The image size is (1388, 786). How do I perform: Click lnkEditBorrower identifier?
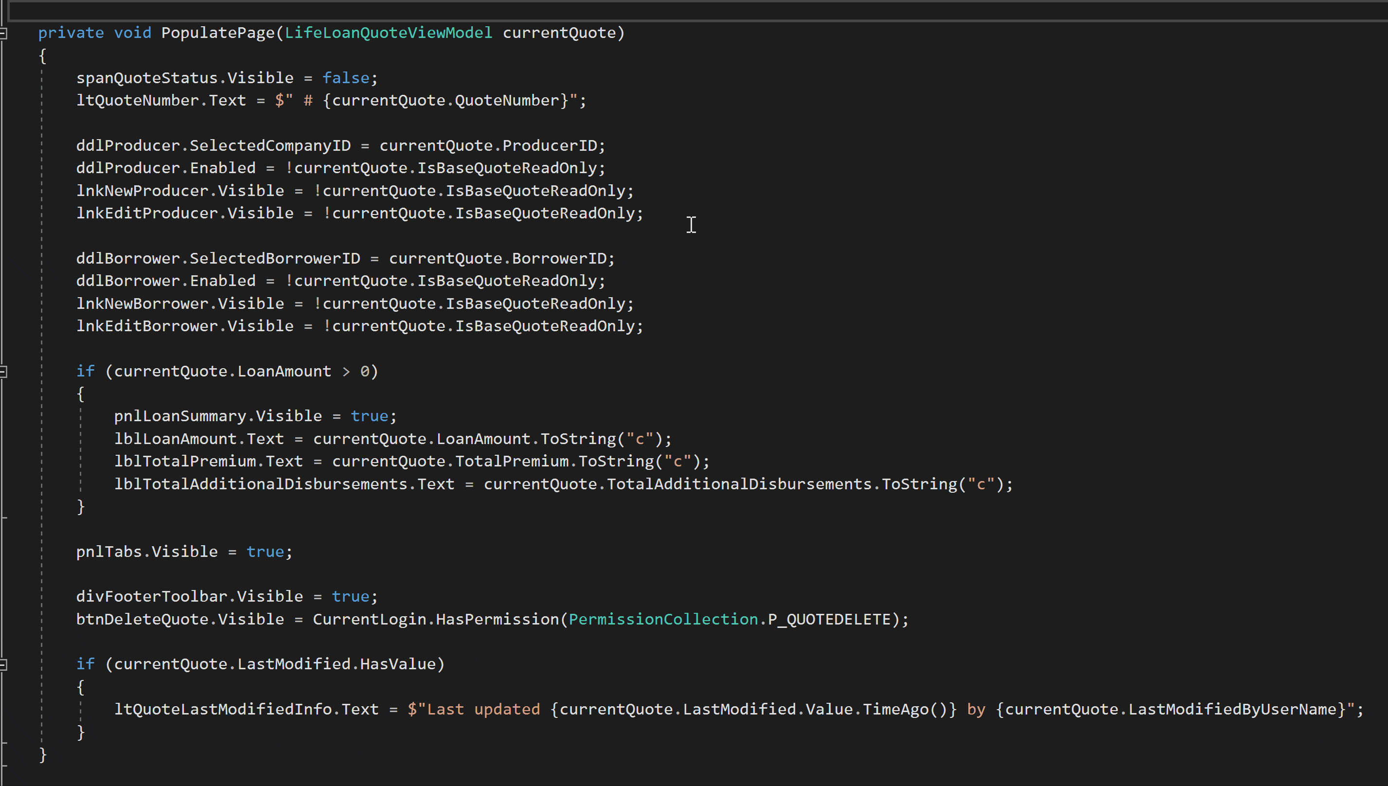tap(147, 326)
